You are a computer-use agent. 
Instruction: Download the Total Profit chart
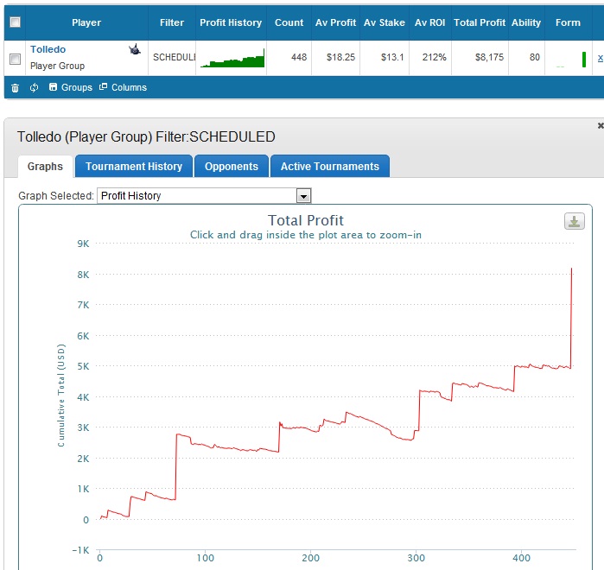(574, 221)
